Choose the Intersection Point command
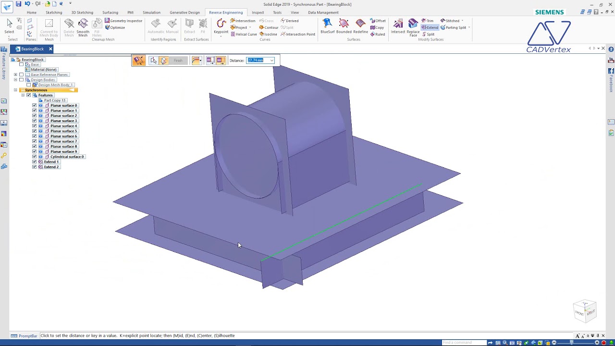 (298, 34)
